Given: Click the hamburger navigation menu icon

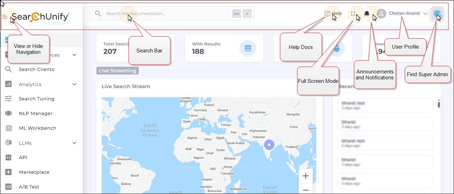Looking at the screenshot, I should coord(5,17).
